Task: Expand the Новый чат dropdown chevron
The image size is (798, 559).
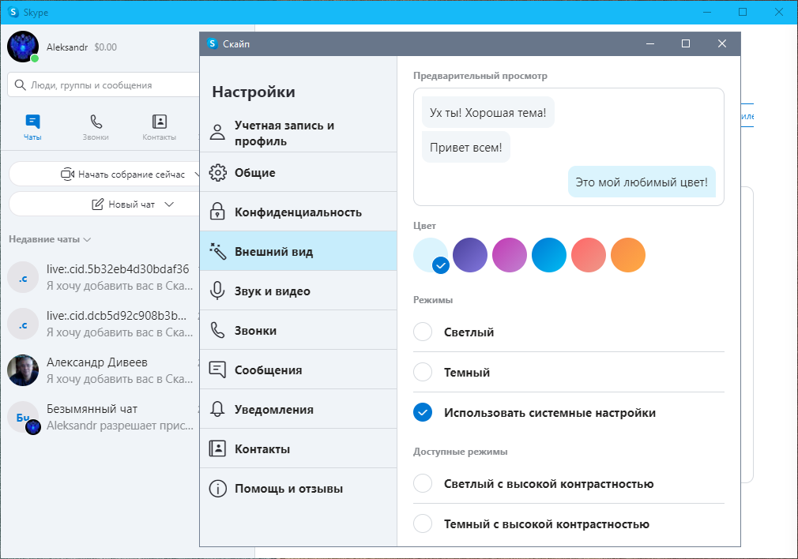Action: click(x=169, y=204)
